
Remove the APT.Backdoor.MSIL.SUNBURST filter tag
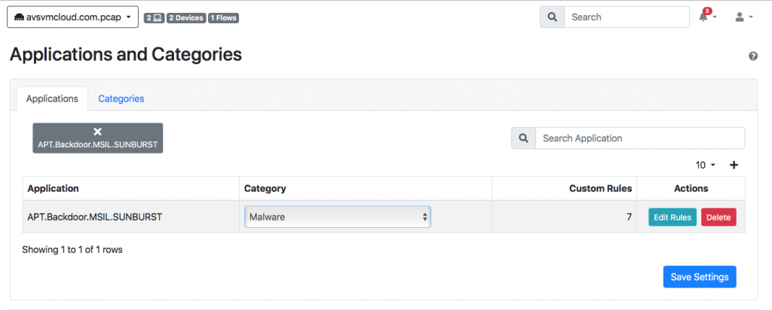tap(97, 132)
